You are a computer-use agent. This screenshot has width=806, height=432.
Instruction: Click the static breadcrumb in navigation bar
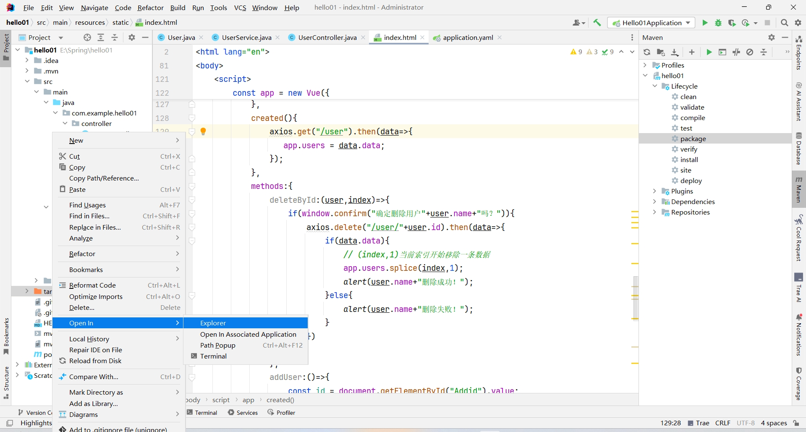pyautogui.click(x=120, y=23)
